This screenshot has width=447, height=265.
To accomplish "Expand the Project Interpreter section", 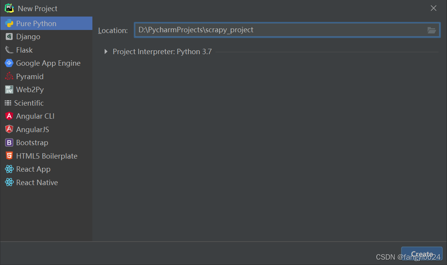I will (106, 52).
